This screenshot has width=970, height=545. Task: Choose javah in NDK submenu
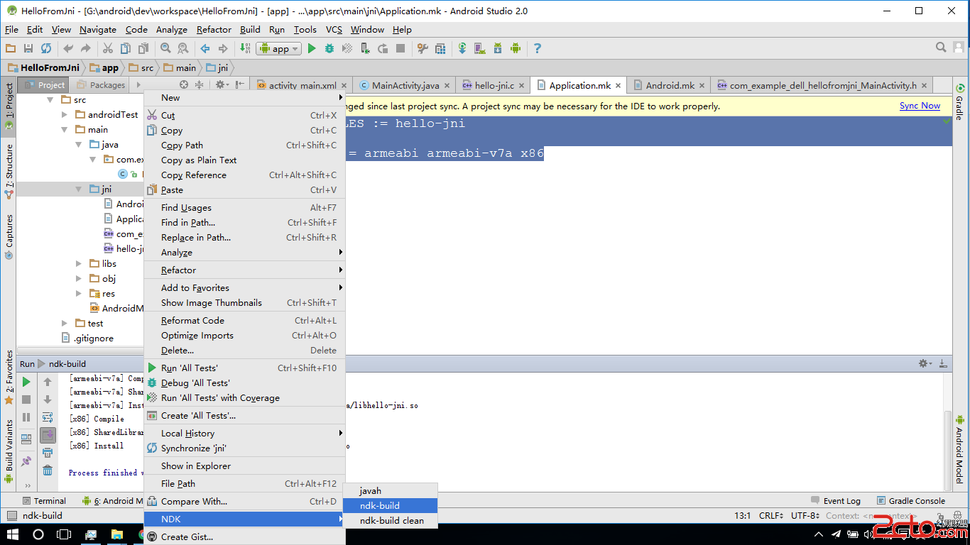tap(390, 490)
